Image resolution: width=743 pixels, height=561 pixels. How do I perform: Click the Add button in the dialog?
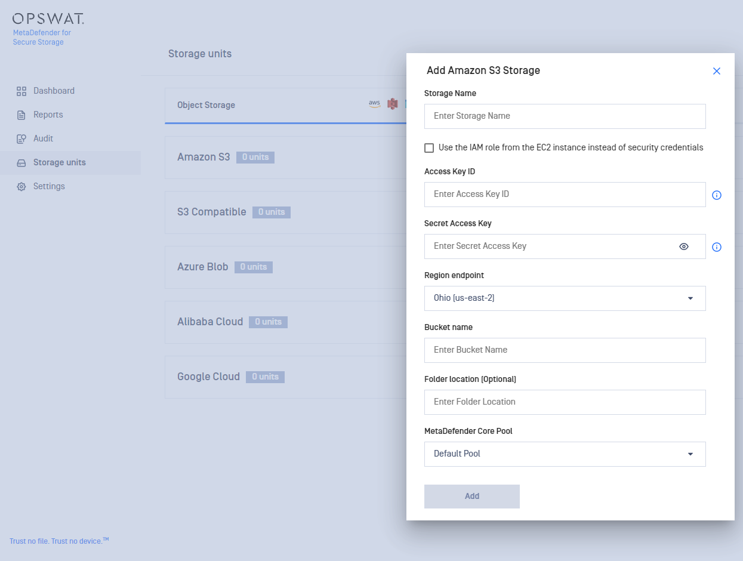(x=471, y=496)
